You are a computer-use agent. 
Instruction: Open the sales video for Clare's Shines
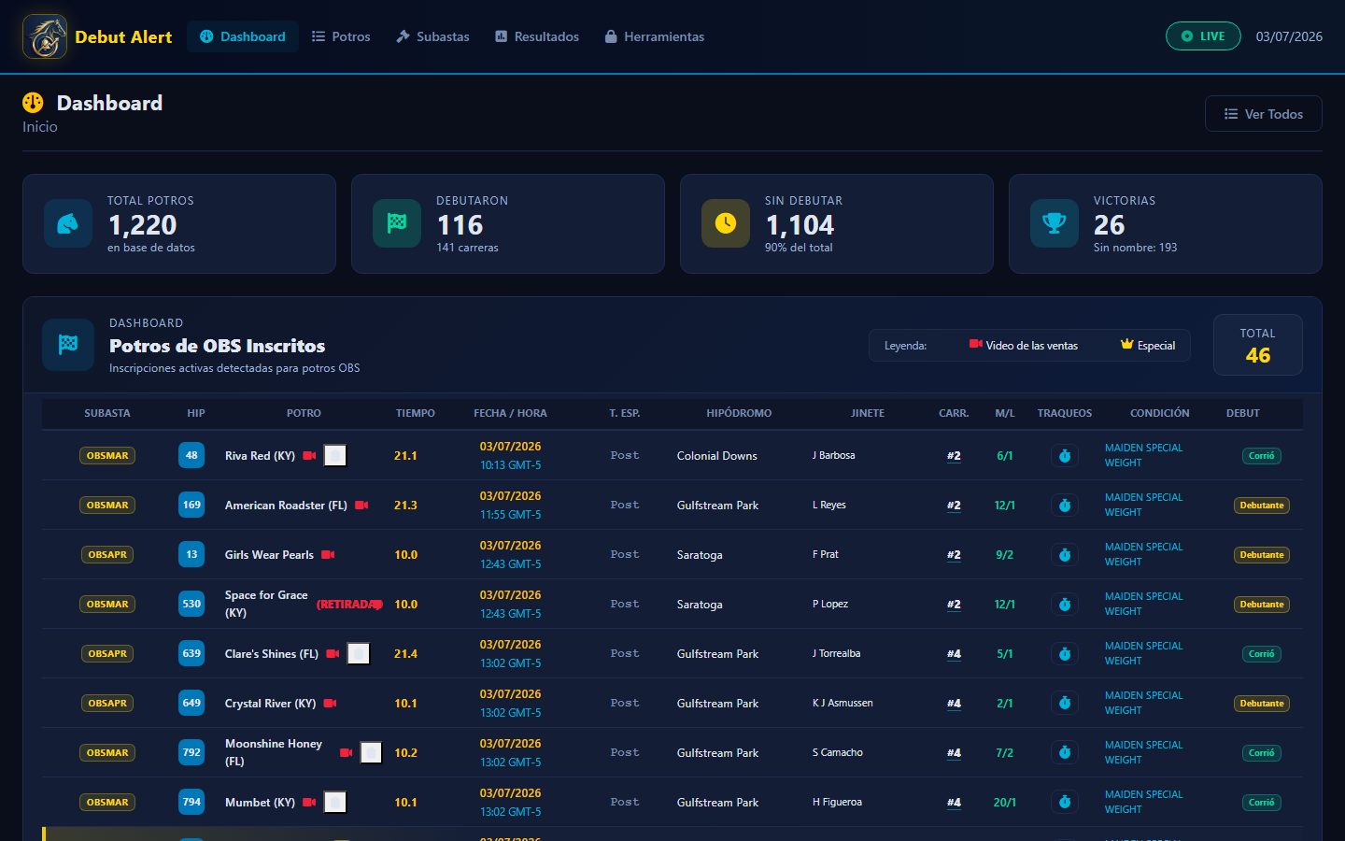coord(333,654)
